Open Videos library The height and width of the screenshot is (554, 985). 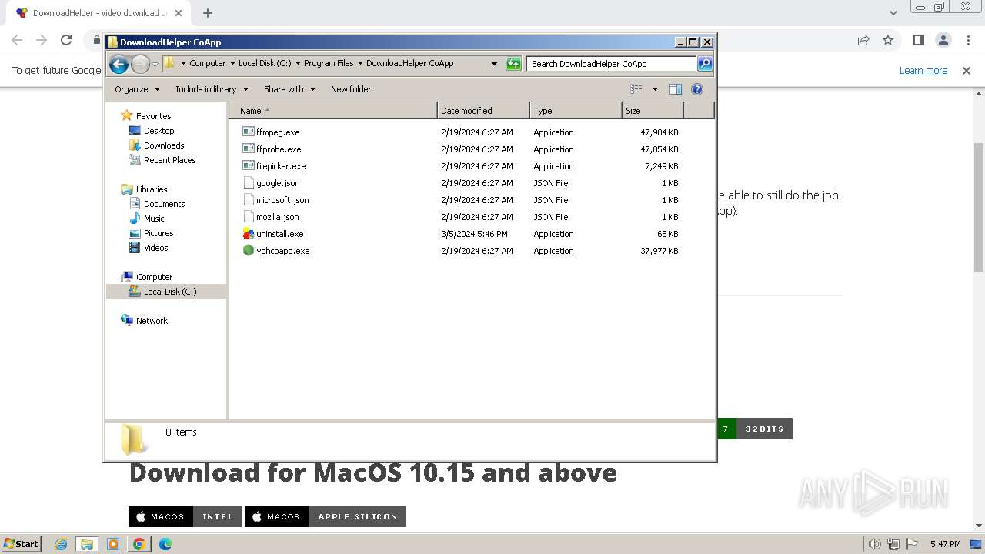coord(155,248)
